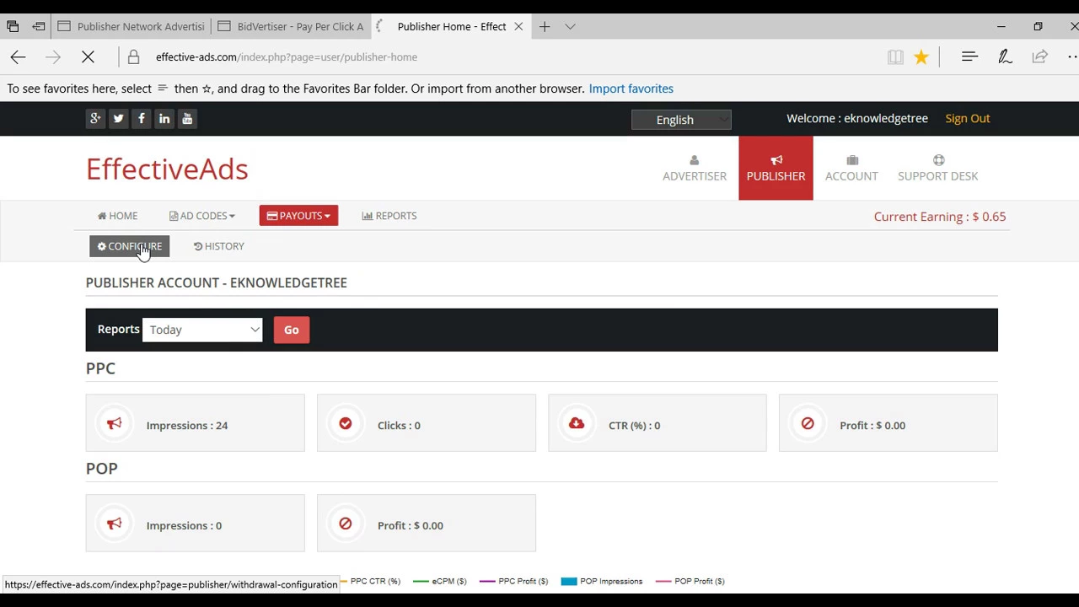Click the PPC Impressions megaphone icon
The width and height of the screenshot is (1079, 607).
[115, 423]
